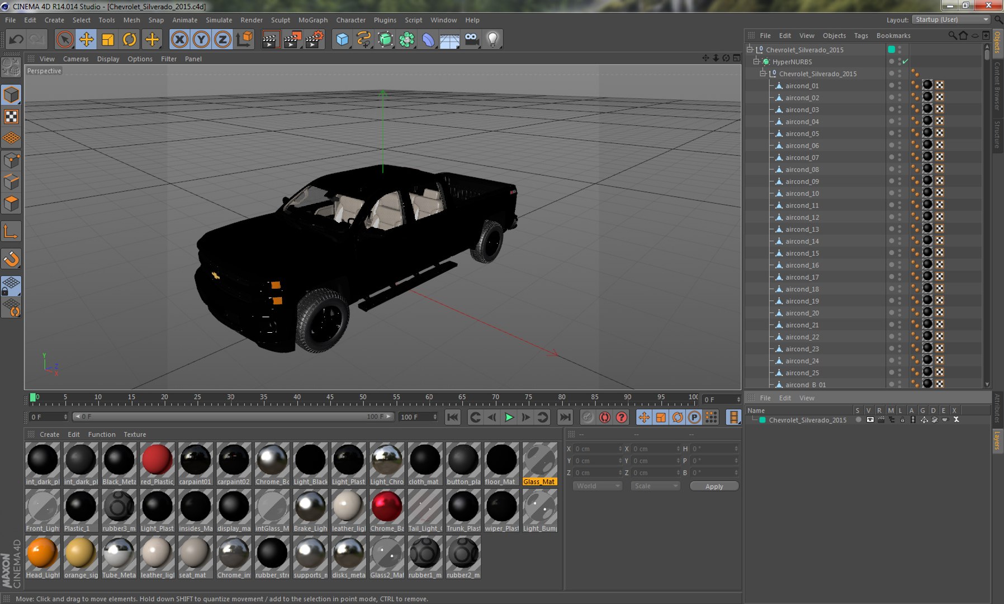Toggle the X axis lock

179,39
